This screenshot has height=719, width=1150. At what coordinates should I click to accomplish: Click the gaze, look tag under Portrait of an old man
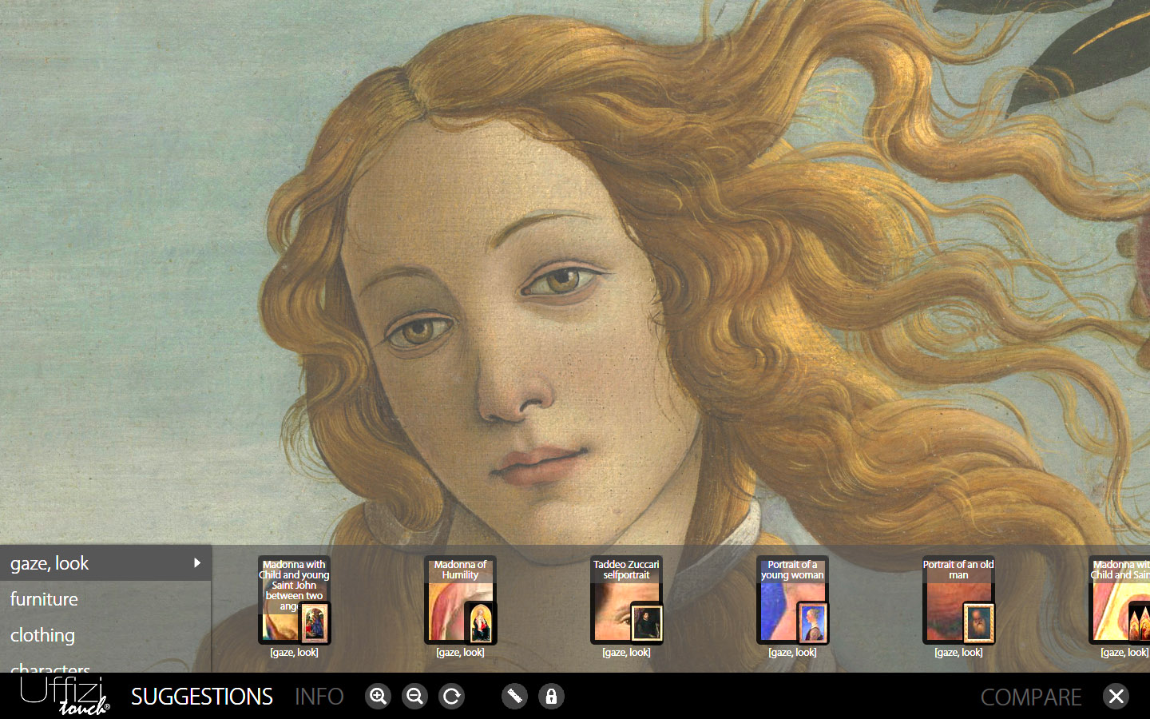(958, 653)
